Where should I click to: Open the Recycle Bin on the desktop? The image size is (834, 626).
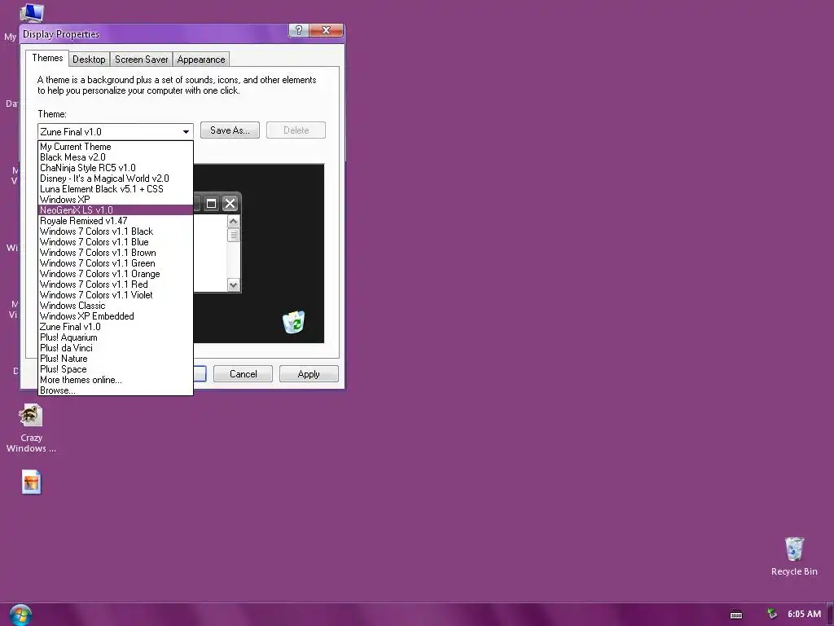click(794, 556)
